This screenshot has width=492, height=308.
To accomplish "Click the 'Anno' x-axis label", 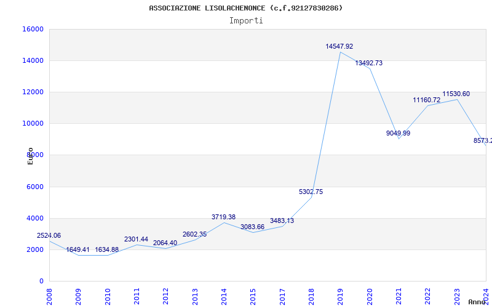I will (477, 302).
